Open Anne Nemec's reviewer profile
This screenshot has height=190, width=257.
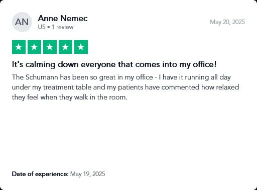(63, 18)
